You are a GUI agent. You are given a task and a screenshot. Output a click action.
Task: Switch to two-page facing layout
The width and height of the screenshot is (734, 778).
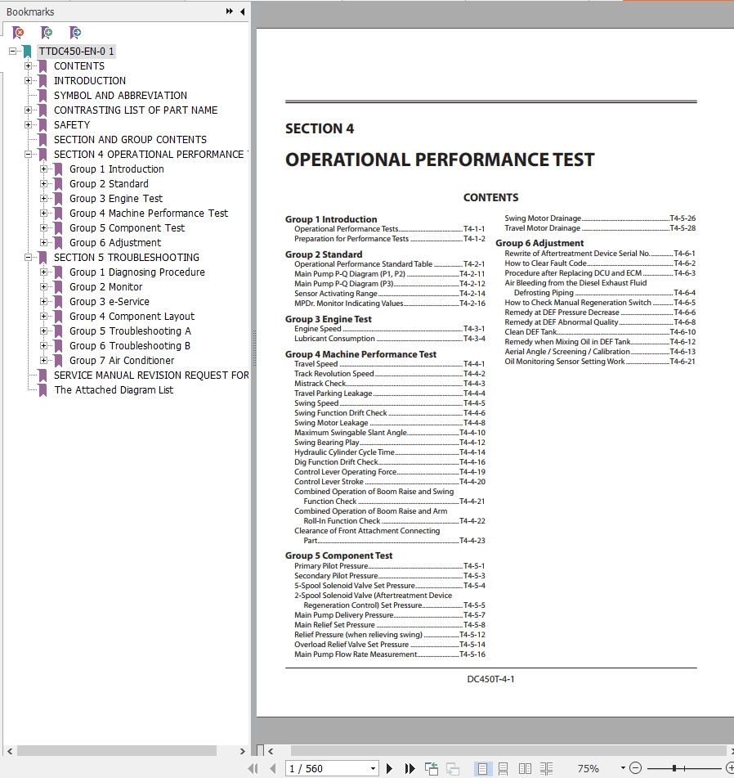525,768
